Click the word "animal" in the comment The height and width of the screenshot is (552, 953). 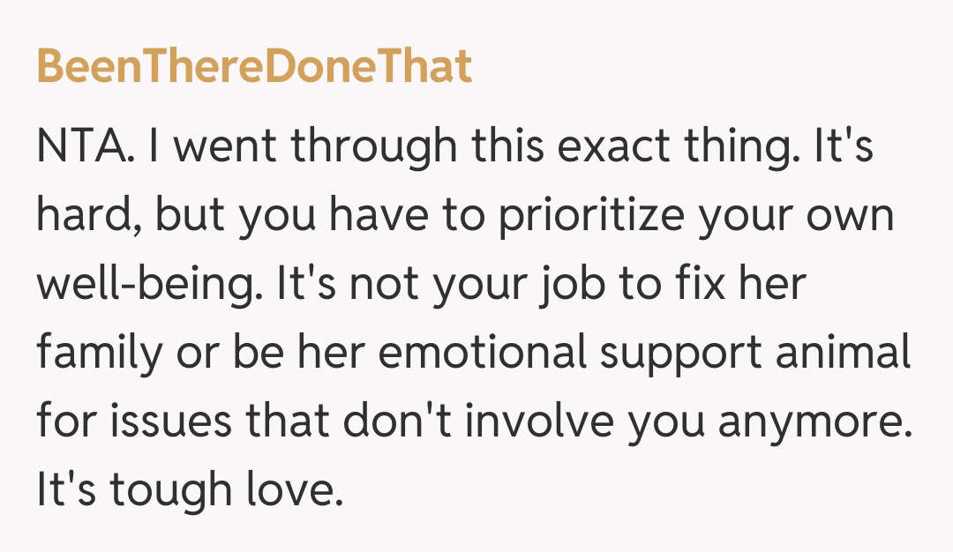click(x=847, y=354)
